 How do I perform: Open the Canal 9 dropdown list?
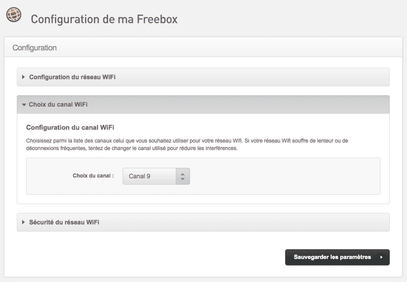(156, 176)
